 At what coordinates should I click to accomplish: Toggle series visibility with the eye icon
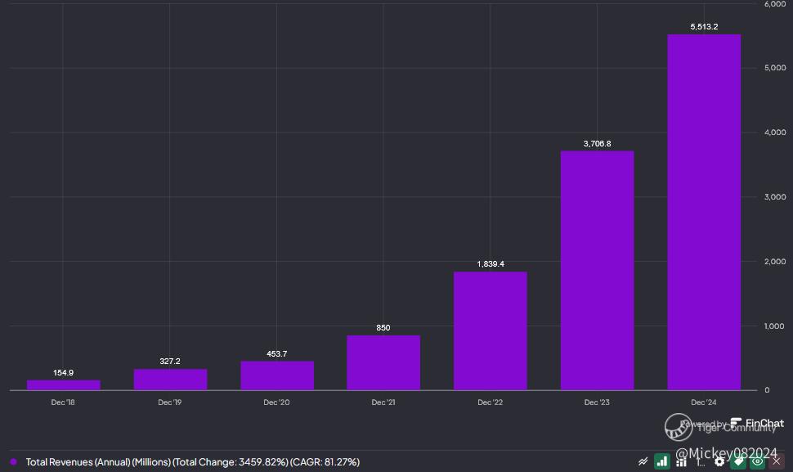[757, 461]
